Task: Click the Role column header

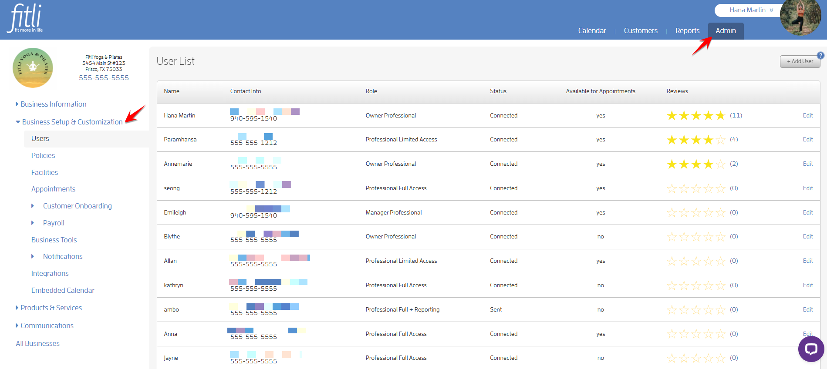Action: (x=371, y=91)
